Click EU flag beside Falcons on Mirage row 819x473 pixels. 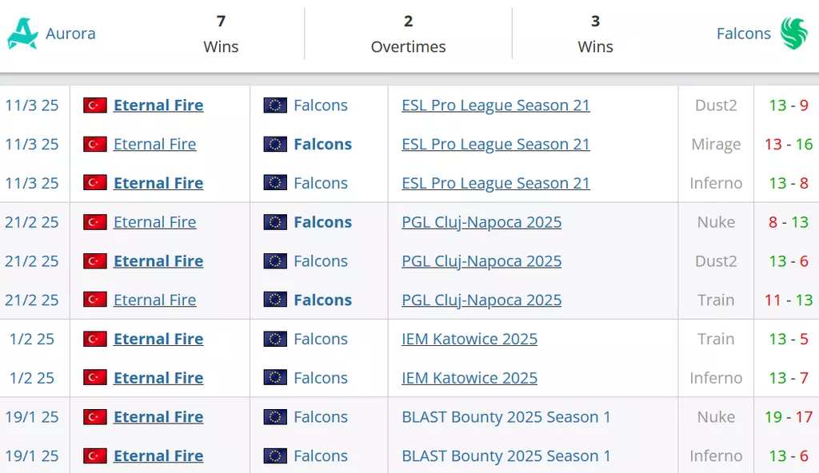point(275,144)
